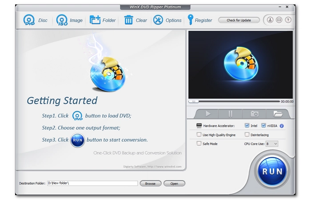Viewport: 311px width, 200px height.
Task: Click the small RUN icon in Step3
Action: click(78, 140)
